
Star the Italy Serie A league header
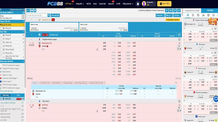click(x=179, y=101)
